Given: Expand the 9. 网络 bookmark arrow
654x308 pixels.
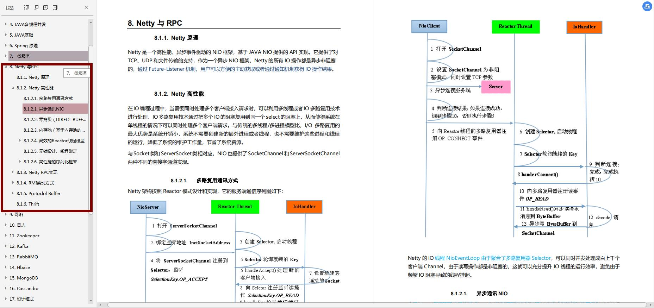Looking at the screenshot, I should coord(6,214).
